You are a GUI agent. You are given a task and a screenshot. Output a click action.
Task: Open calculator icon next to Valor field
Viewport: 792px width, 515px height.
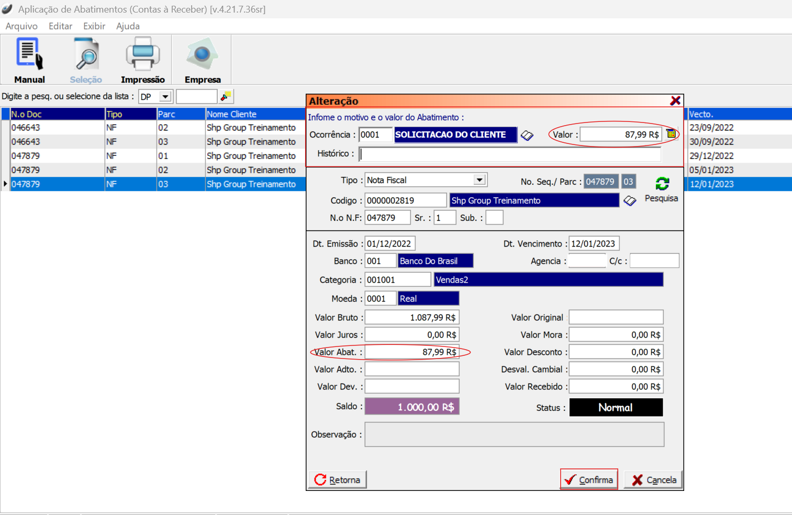pos(671,135)
